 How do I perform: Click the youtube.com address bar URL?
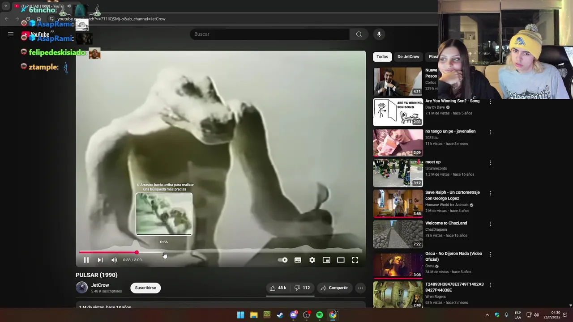[111, 19]
